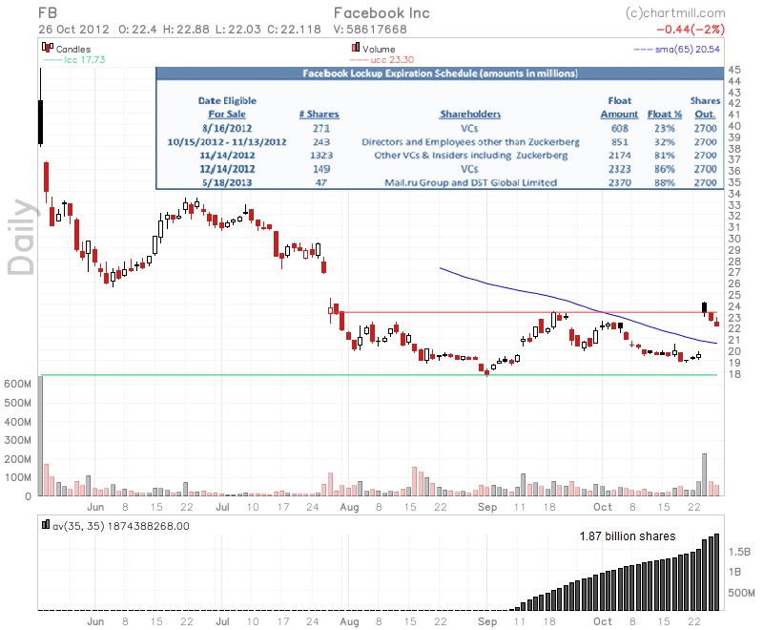Click the 2174 float amount cell
The image size is (763, 630).
[619, 156]
